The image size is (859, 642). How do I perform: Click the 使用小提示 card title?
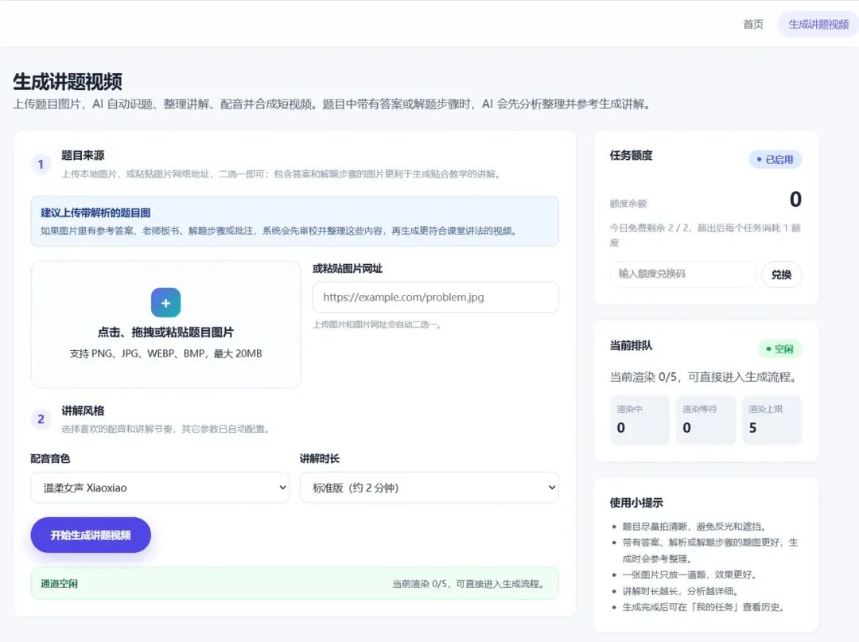pos(636,503)
